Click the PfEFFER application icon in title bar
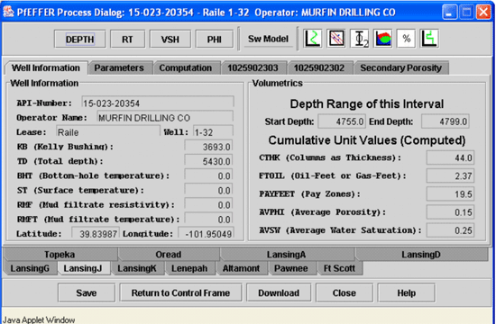496x324 pixels. point(8,12)
